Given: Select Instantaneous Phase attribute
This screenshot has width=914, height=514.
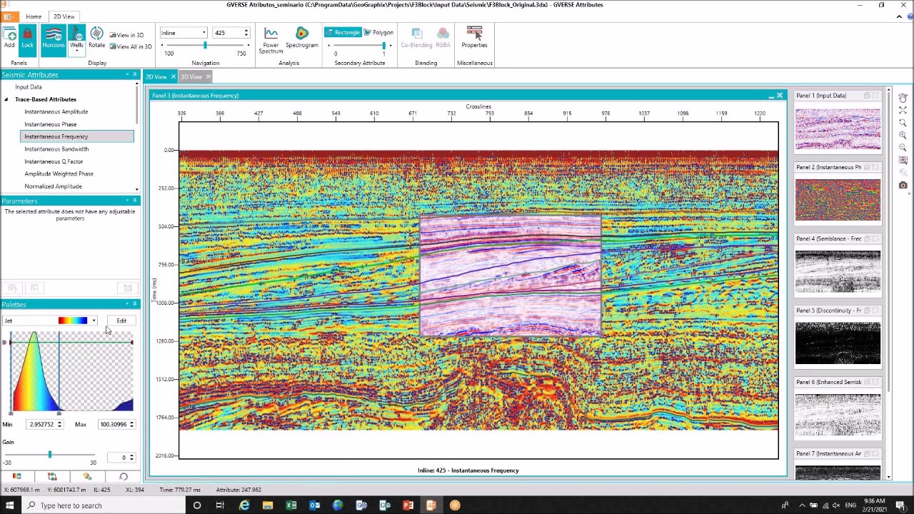Looking at the screenshot, I should click(51, 124).
